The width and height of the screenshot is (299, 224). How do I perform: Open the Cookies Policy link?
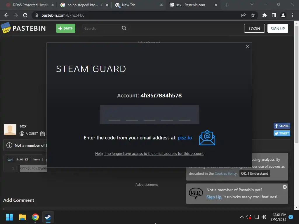226,173
